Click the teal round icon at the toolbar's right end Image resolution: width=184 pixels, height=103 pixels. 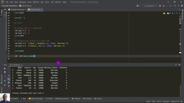coord(182,6)
